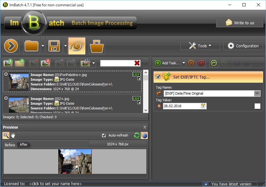Click the orange dot beside Tag Value
The image size is (266, 187).
pyautogui.click(x=159, y=106)
